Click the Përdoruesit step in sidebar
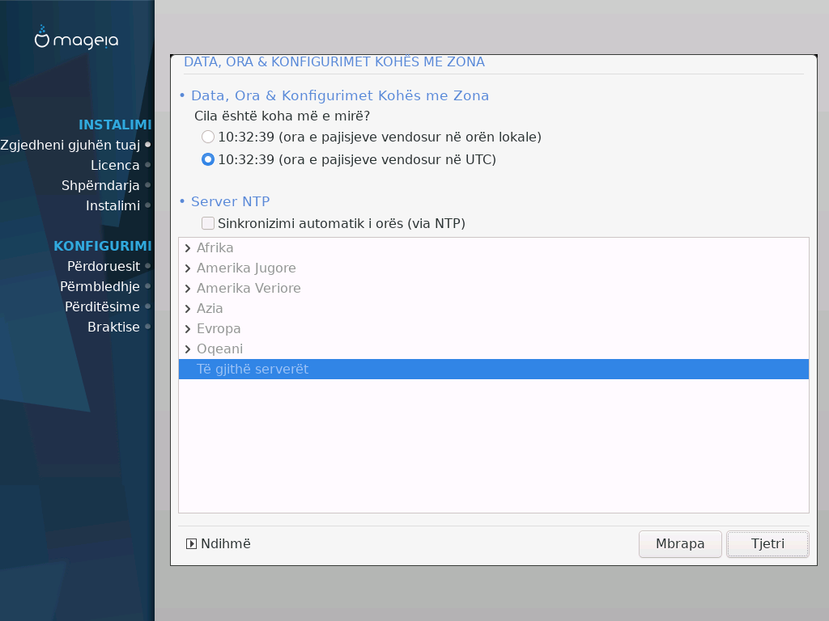This screenshot has width=829, height=621. tap(104, 266)
